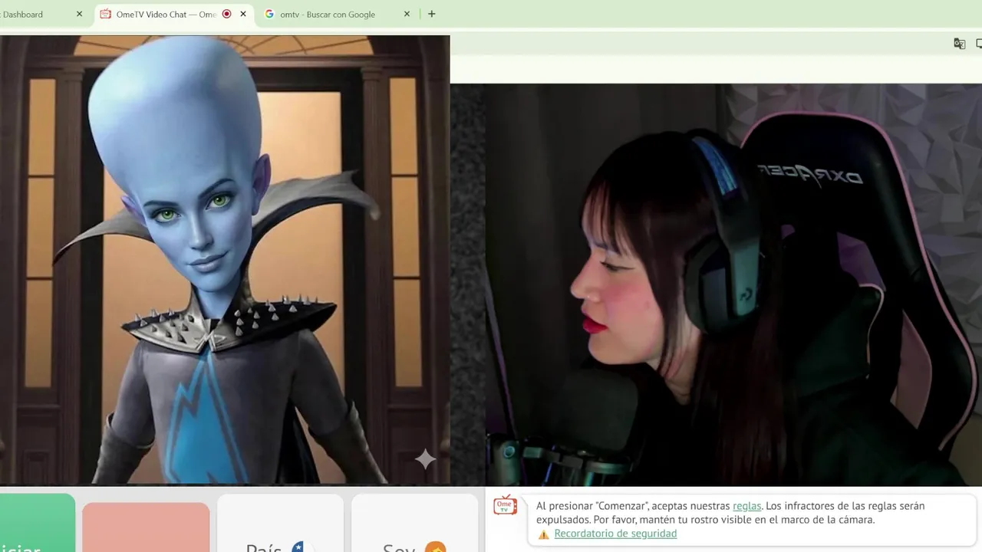
Task: Click your own webcam video feed
Action: click(733, 284)
